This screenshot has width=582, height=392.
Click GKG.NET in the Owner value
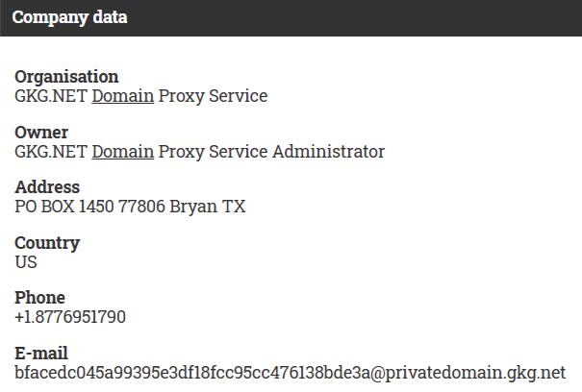[51, 151]
